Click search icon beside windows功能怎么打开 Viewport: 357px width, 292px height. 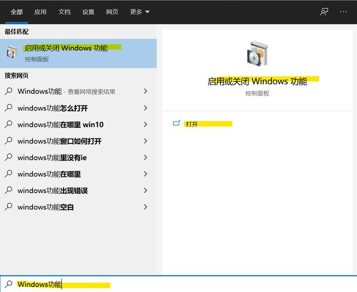coord(8,108)
